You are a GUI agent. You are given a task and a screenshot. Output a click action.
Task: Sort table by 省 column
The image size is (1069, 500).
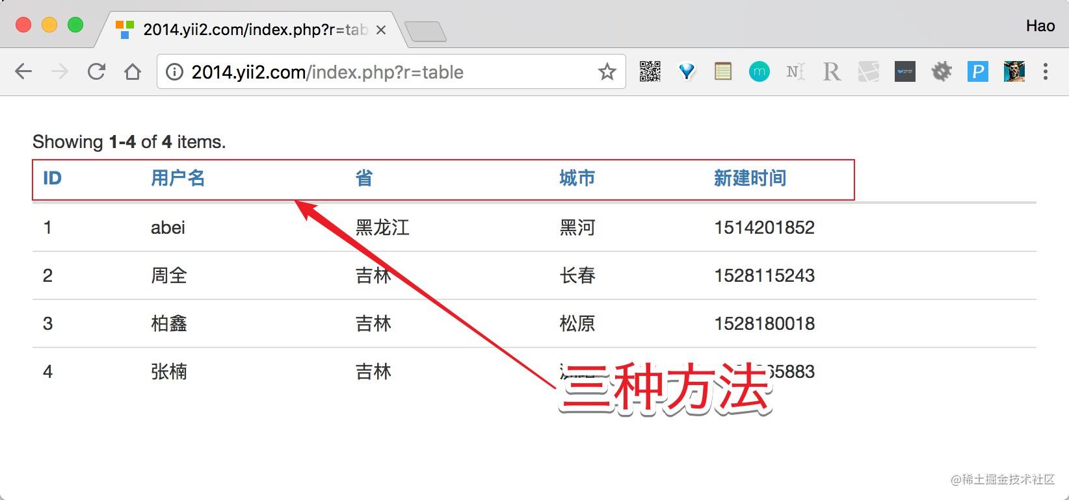pos(364,178)
